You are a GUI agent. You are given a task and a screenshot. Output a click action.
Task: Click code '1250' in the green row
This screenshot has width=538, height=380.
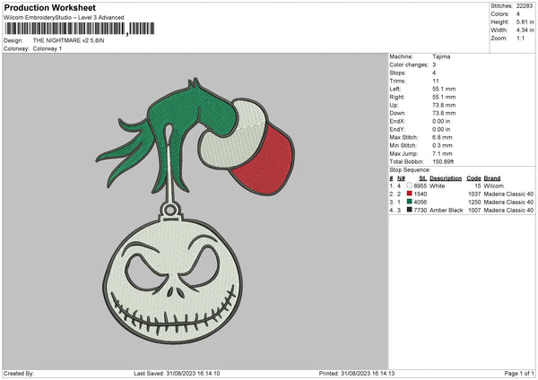tap(474, 202)
